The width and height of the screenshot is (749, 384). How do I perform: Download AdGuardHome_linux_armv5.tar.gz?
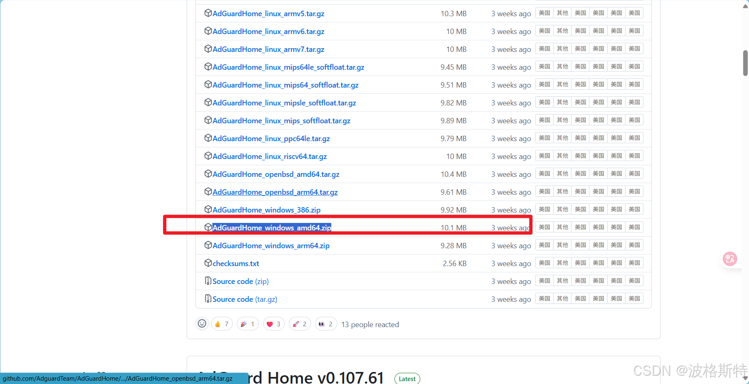tap(269, 14)
